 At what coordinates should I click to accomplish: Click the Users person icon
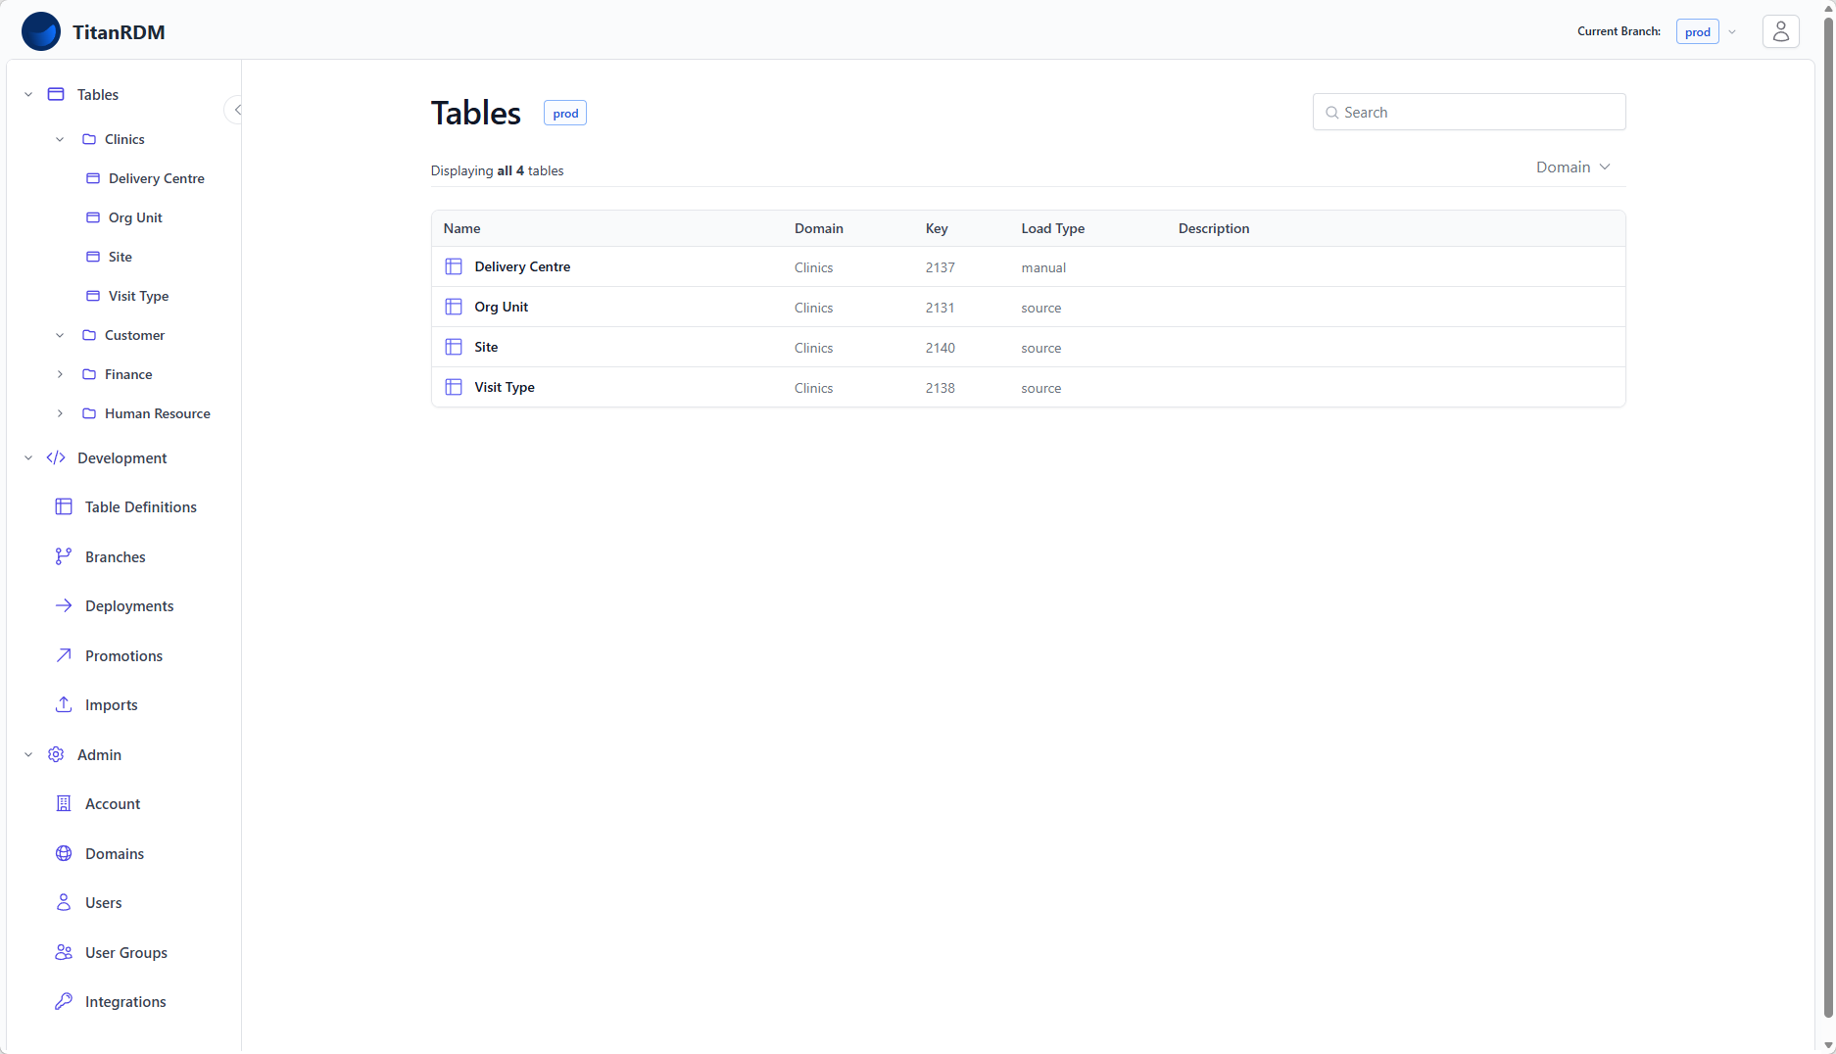click(64, 902)
